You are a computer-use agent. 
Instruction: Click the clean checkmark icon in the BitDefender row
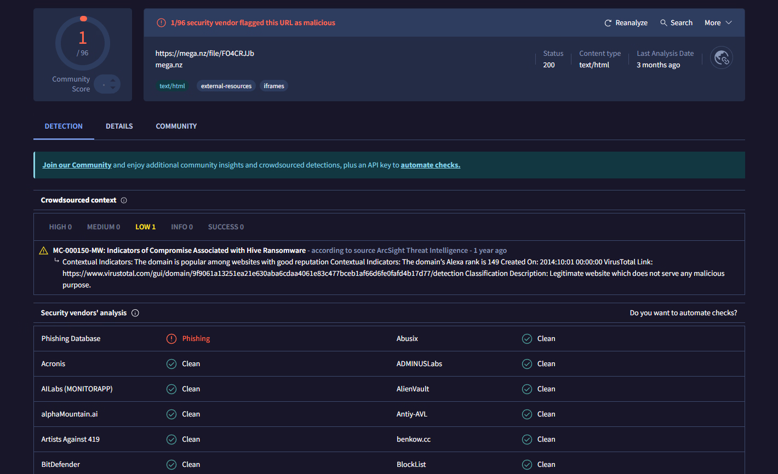click(x=171, y=465)
